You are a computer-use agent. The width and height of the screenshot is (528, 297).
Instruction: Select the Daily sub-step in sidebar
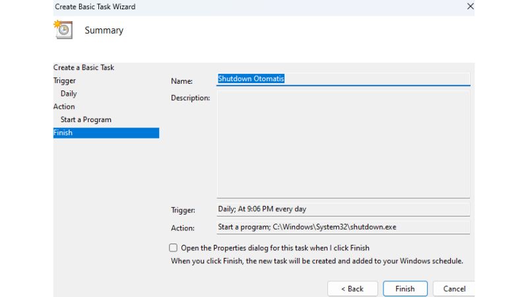pyautogui.click(x=69, y=94)
